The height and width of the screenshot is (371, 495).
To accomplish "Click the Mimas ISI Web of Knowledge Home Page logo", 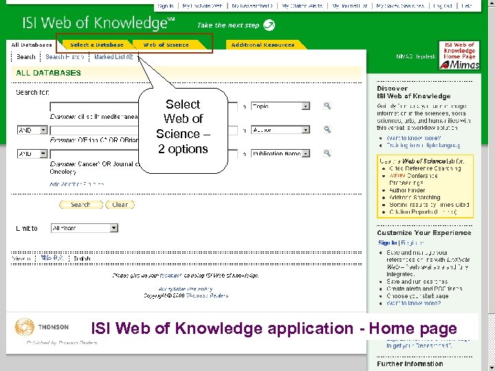I will click(x=459, y=55).
